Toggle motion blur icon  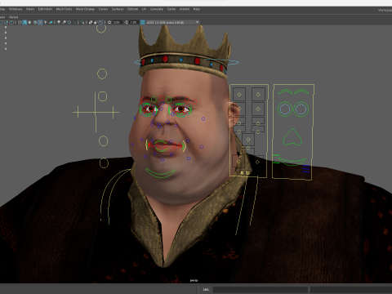pos(64,22)
